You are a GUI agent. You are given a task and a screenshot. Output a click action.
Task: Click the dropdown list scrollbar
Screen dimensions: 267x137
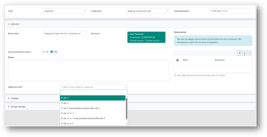coord(127,108)
